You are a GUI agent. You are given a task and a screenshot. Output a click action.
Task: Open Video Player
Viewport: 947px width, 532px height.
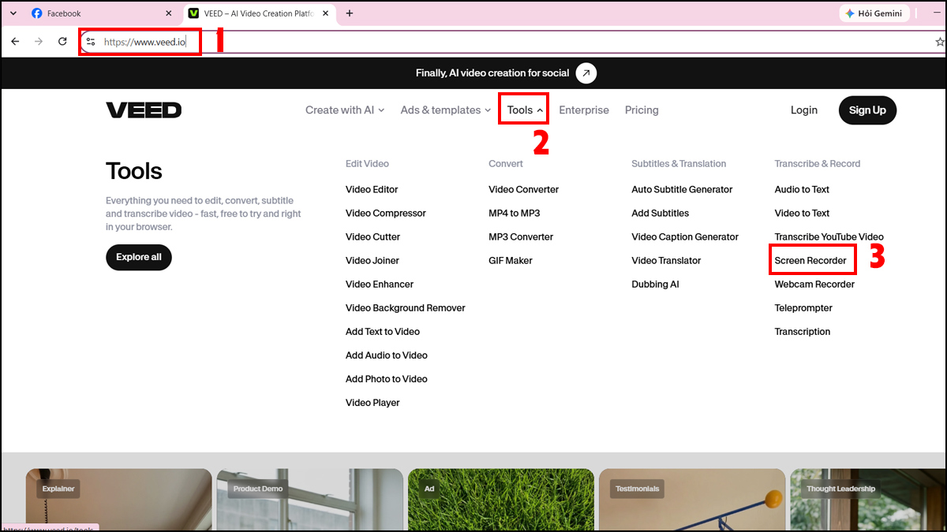click(x=372, y=402)
